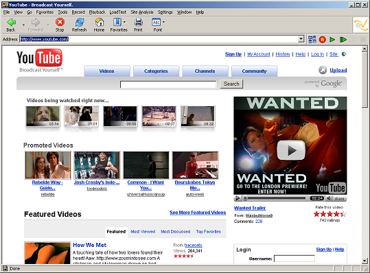Open the Playback menu
This screenshot has height=273, width=370.
pos(97,12)
